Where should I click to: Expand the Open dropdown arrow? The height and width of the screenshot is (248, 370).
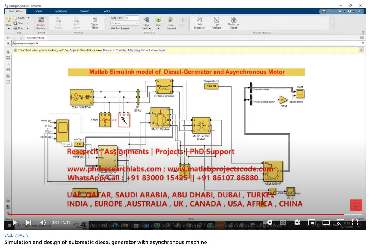click(x=29, y=18)
